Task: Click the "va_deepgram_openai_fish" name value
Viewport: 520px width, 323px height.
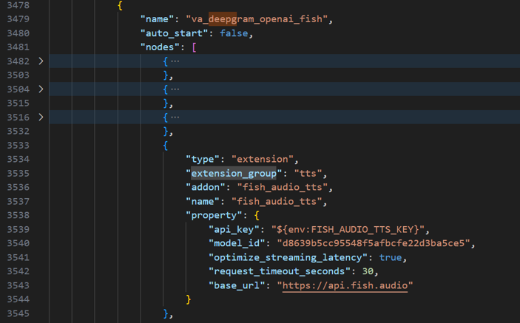Action: [x=257, y=19]
